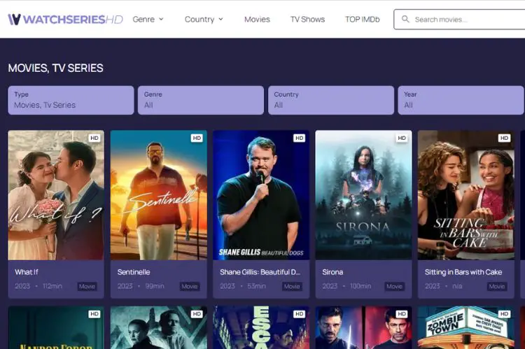Focus the Search movies input field
Screen dimensions: 525x349
pyautogui.click(x=459, y=20)
